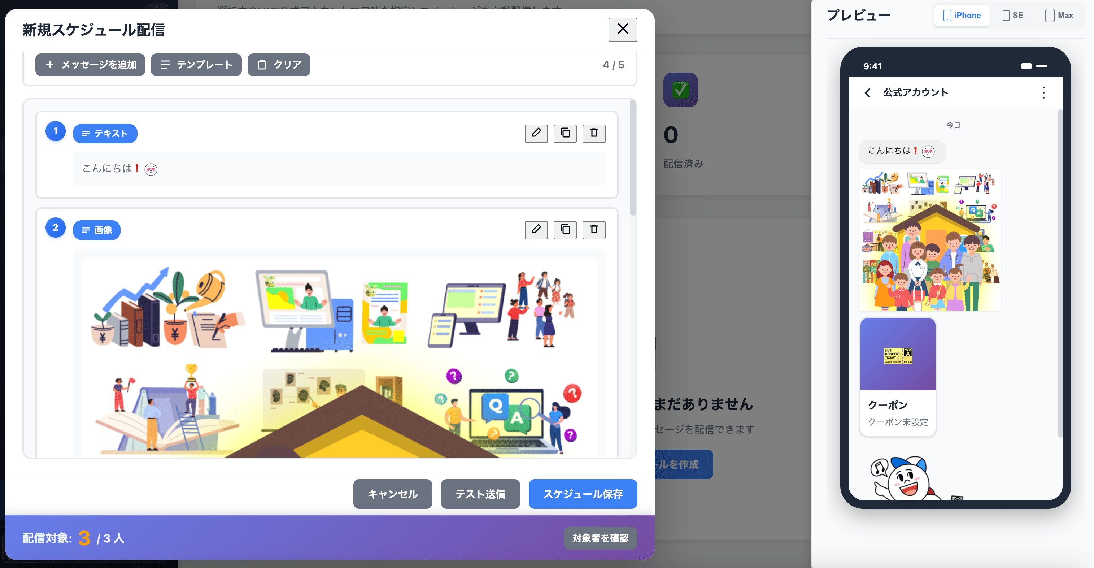Check recipients with 対象者を確認
Viewport: 1094px width, 568px height.
(x=600, y=538)
